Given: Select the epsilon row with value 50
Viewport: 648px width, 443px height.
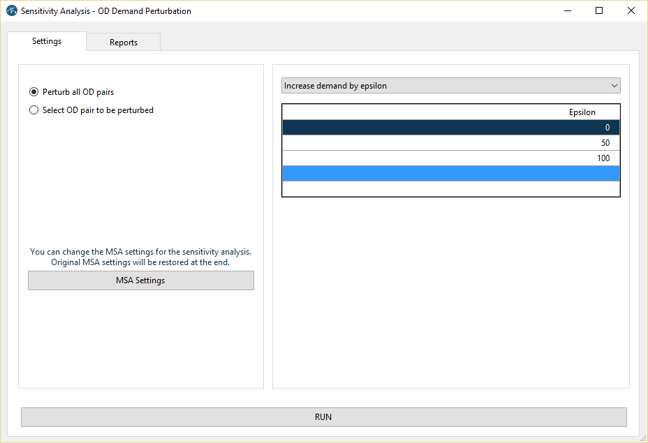Looking at the screenshot, I should [x=450, y=143].
